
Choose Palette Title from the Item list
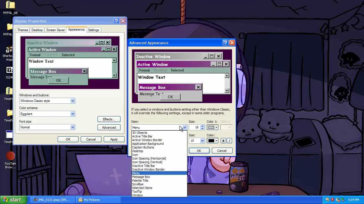tap(159, 180)
